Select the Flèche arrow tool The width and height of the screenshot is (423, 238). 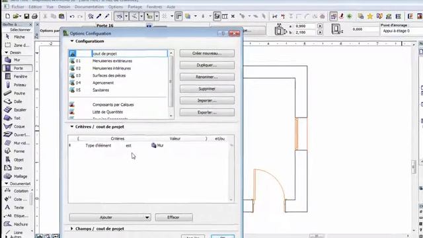coord(16,37)
